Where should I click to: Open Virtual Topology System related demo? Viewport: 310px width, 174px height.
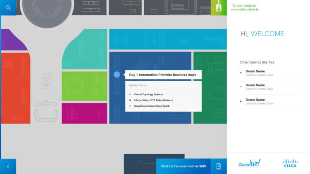(148, 94)
